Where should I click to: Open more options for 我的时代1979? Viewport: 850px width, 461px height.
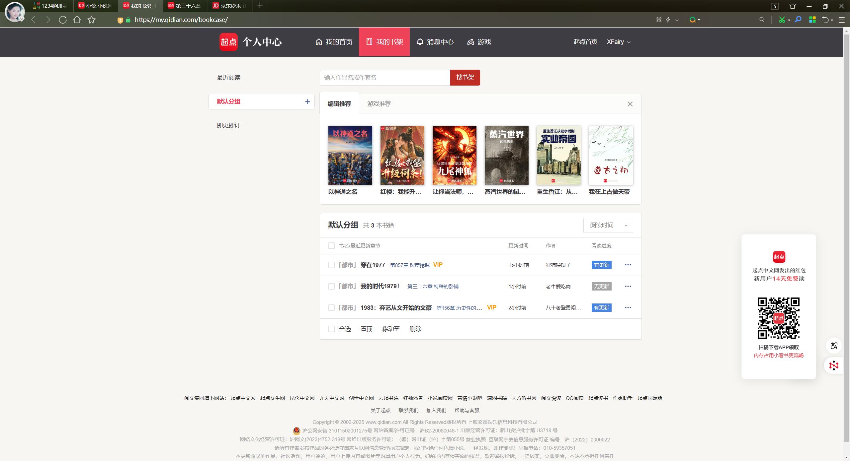pyautogui.click(x=628, y=287)
